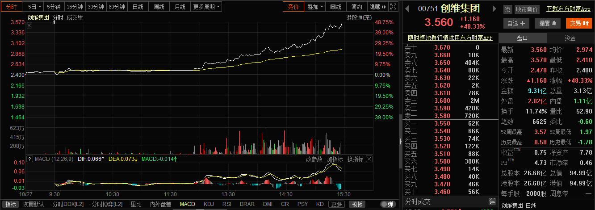Select 分时博弈[L2] indicator
Screen dimensions: 595x210
coord(107,204)
